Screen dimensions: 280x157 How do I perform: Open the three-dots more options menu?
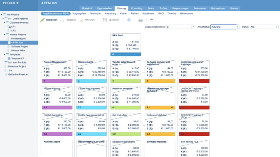pos(151,20)
